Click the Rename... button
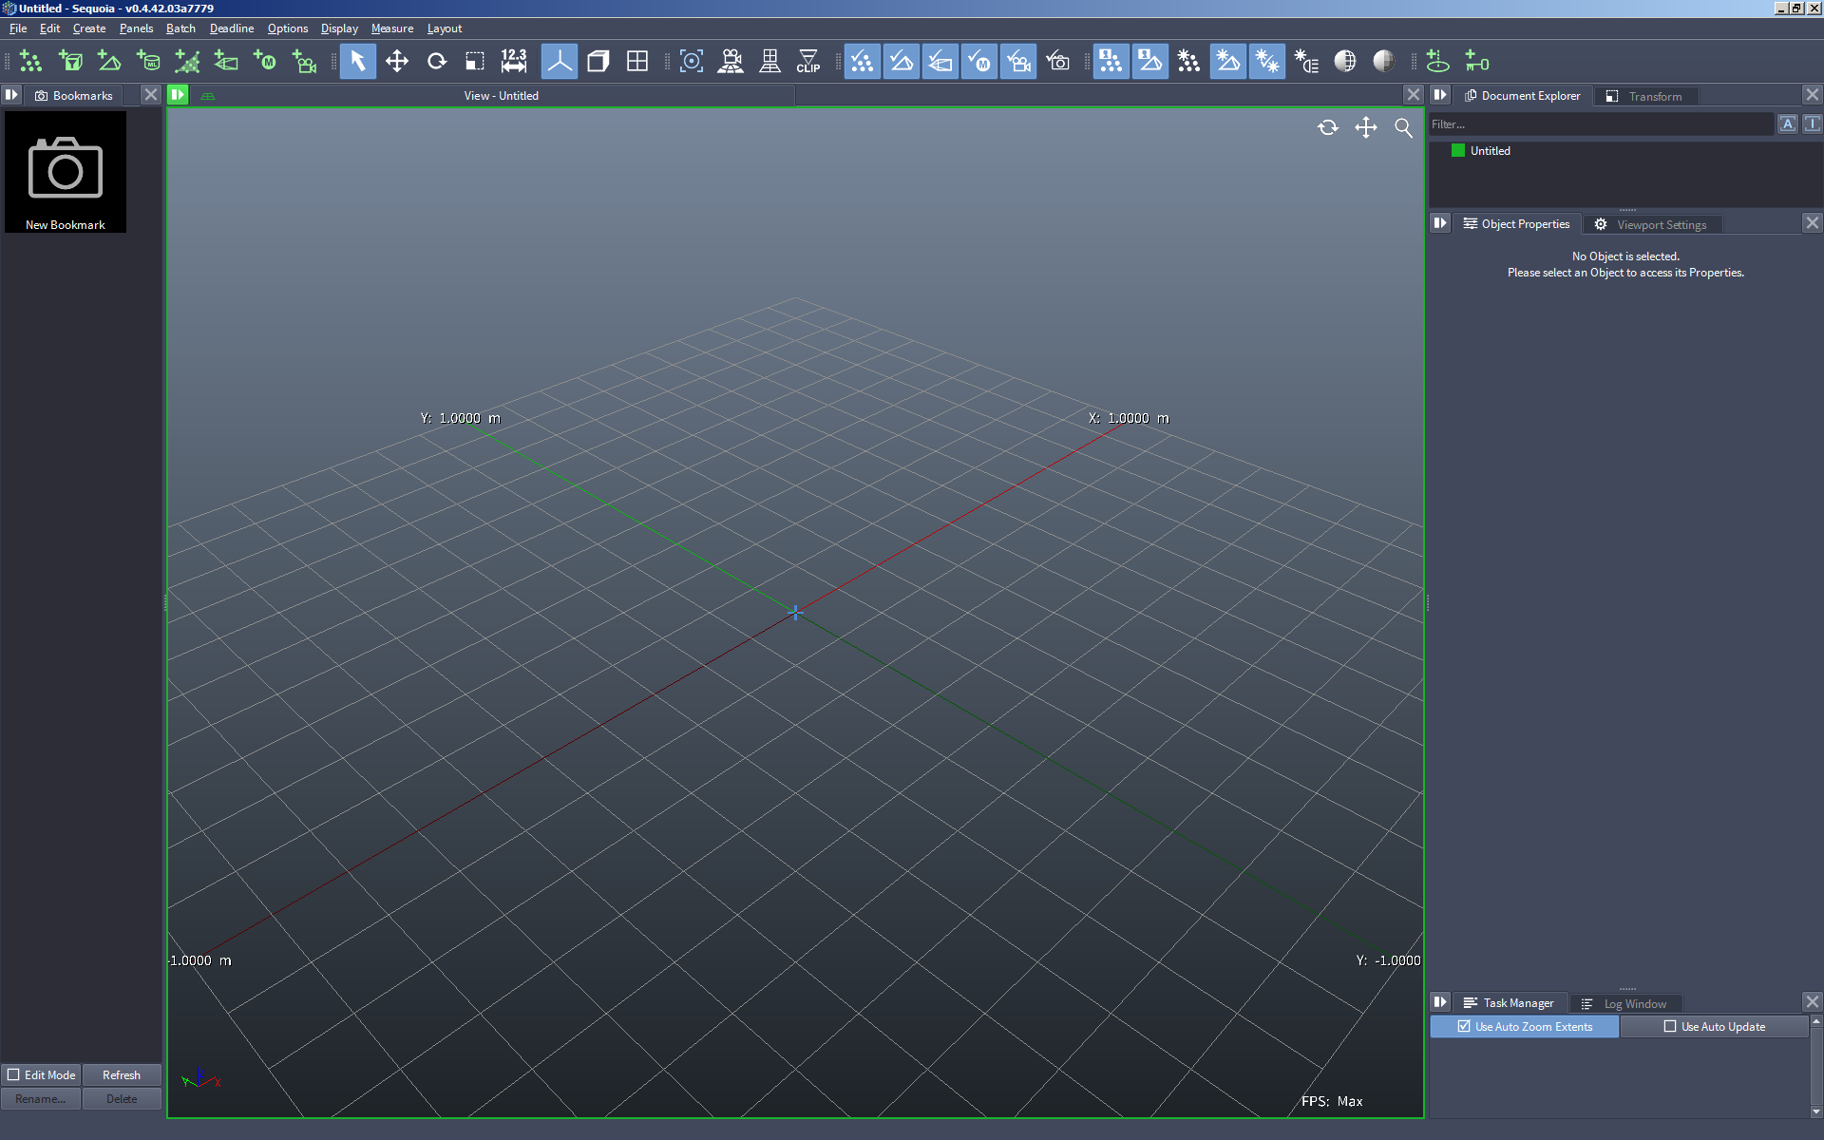 click(x=41, y=1099)
